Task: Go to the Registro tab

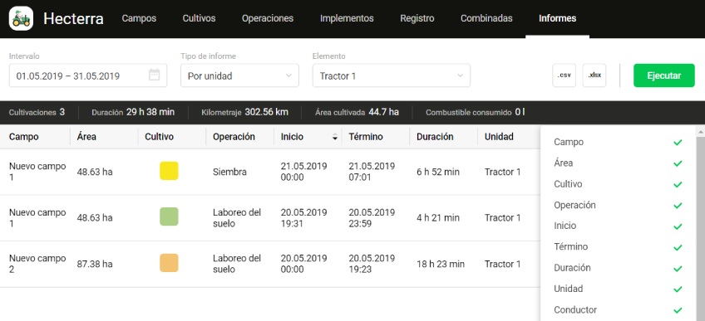Action: click(x=417, y=18)
